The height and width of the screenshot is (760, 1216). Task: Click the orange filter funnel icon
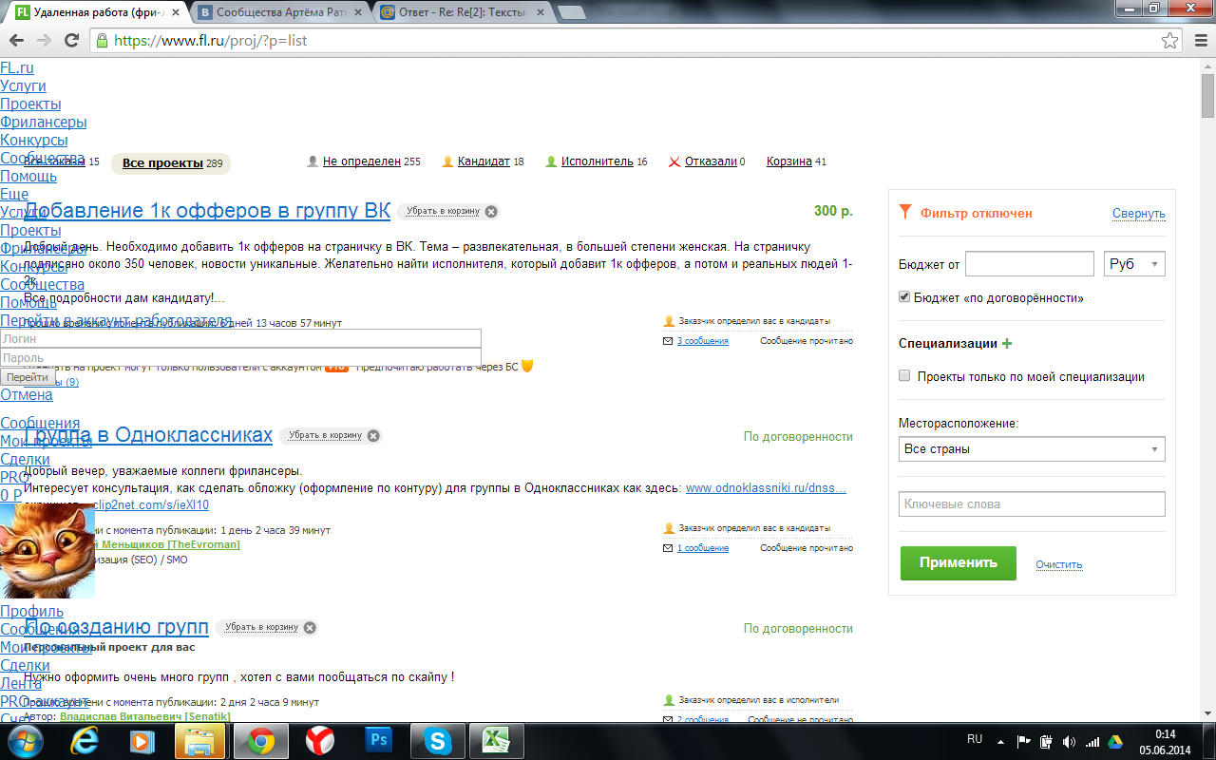[905, 213]
